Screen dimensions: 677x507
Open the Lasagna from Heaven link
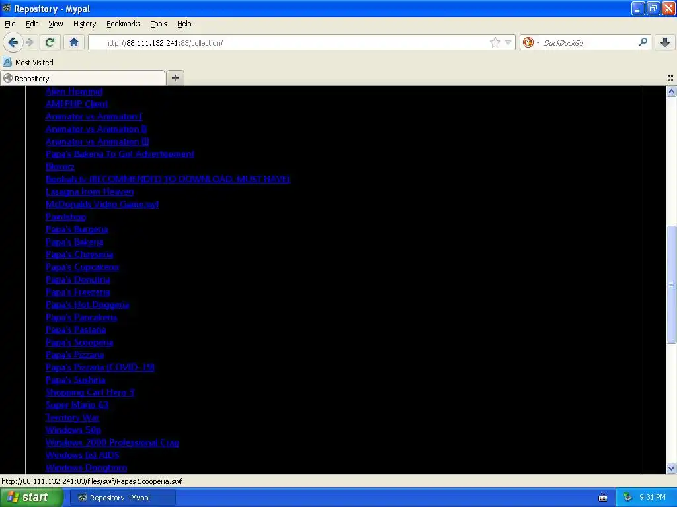tap(90, 191)
